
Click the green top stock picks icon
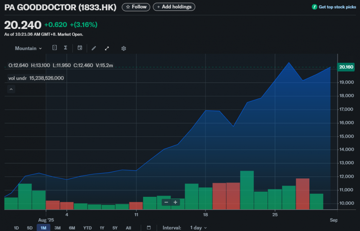pos(314,7)
